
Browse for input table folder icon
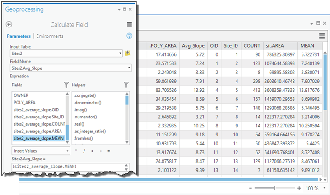[x=128, y=53]
